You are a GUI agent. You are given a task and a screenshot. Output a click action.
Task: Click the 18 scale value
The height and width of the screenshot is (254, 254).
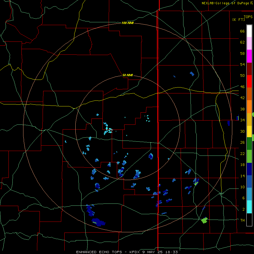pyautogui.click(x=242, y=165)
